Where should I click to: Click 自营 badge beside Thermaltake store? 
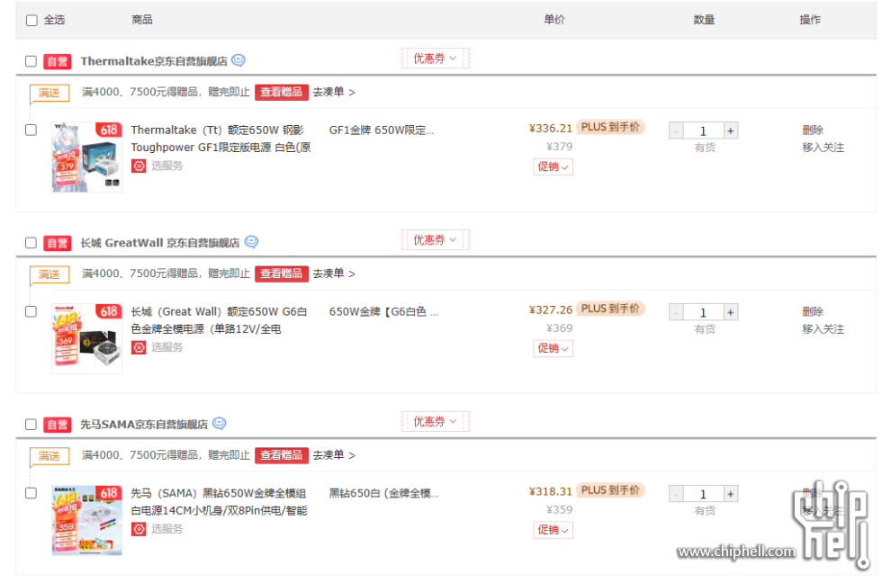pyautogui.click(x=58, y=61)
